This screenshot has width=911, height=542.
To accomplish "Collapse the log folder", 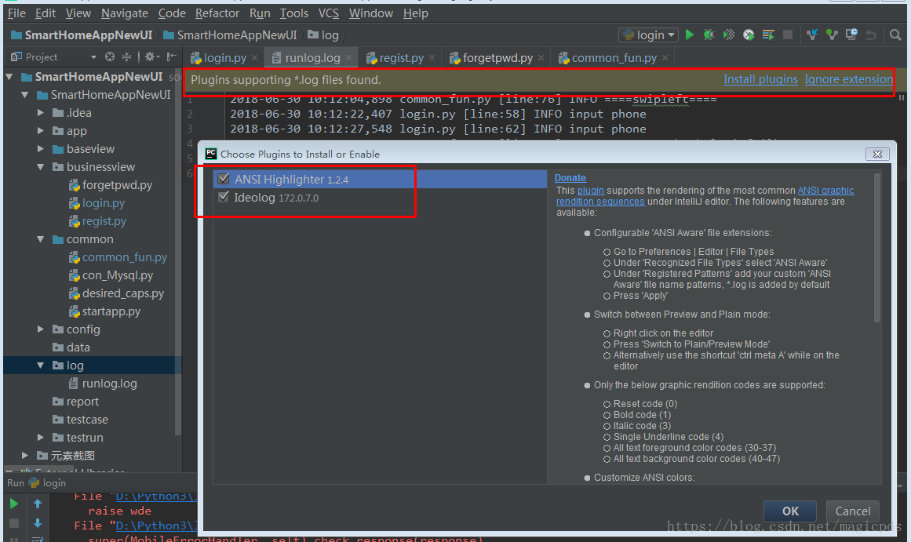I will click(41, 366).
